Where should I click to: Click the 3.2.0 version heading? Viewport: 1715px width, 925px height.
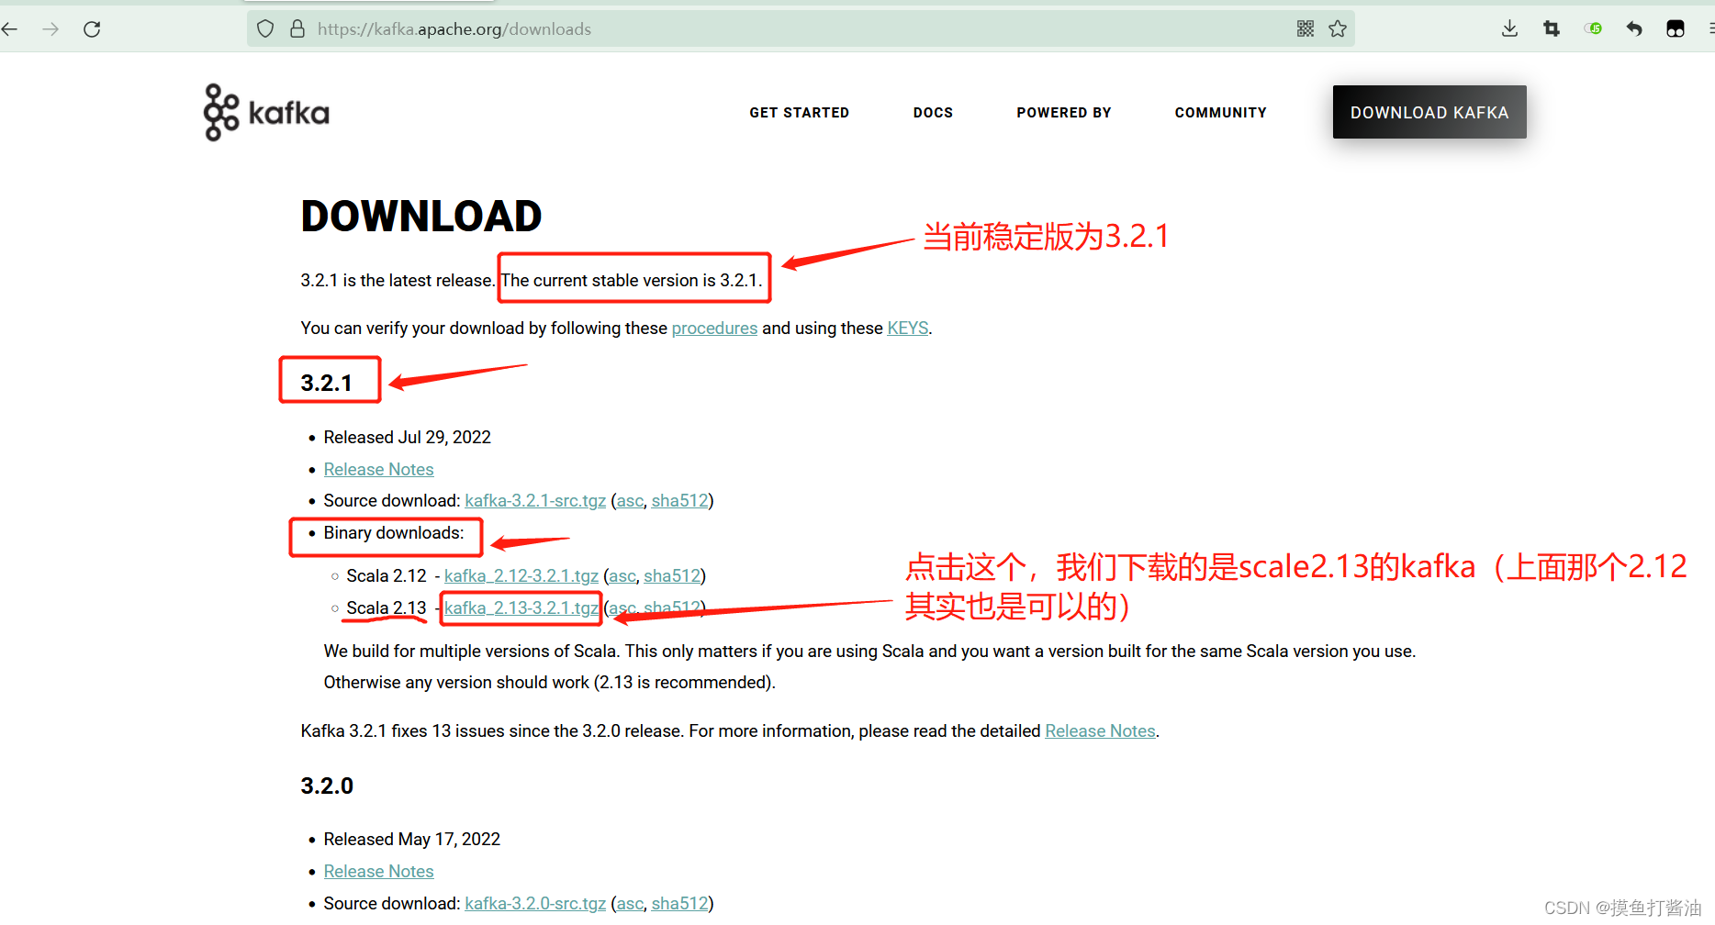coord(327,786)
